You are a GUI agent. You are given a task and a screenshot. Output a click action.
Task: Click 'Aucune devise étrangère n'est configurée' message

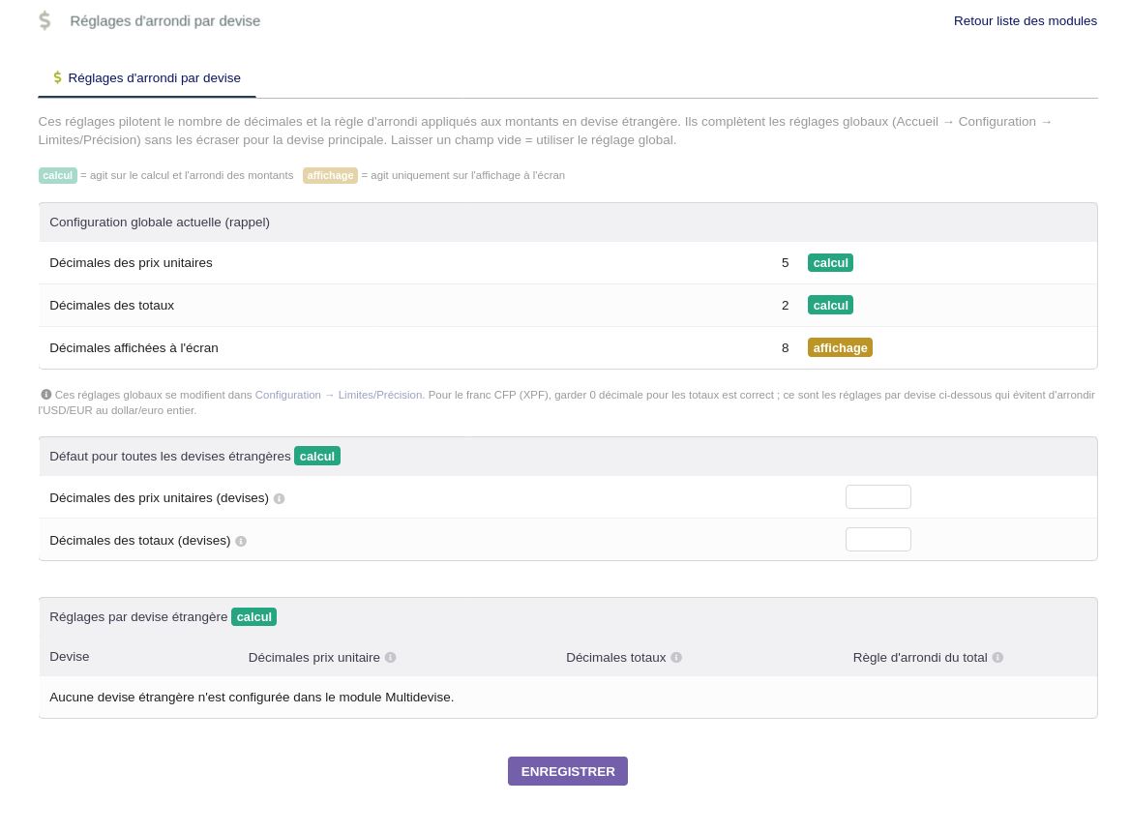[252, 697]
